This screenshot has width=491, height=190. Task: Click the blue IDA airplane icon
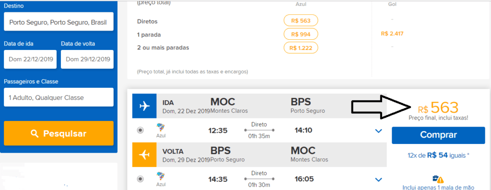click(144, 106)
